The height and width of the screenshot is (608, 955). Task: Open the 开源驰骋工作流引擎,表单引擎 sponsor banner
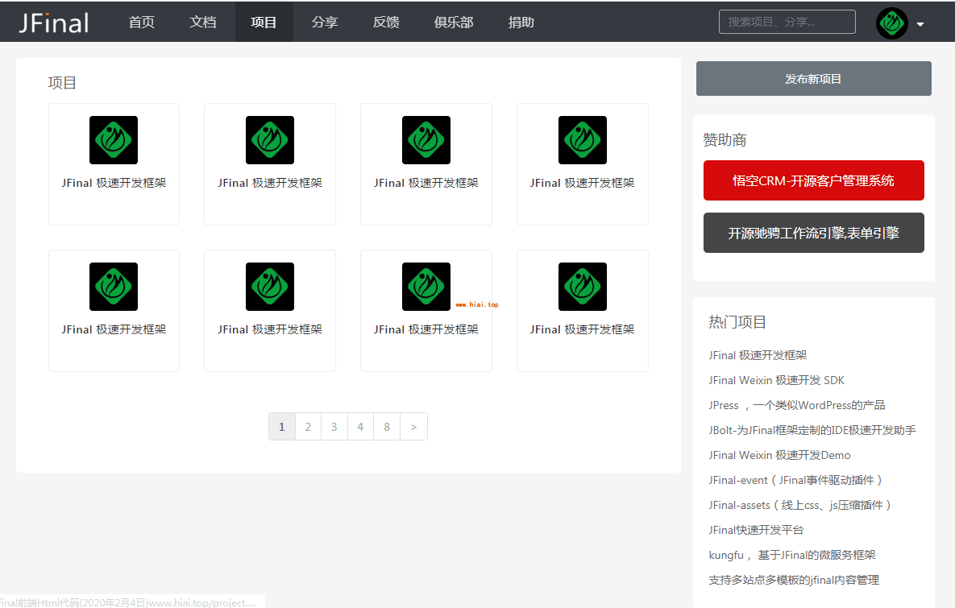[x=813, y=233]
